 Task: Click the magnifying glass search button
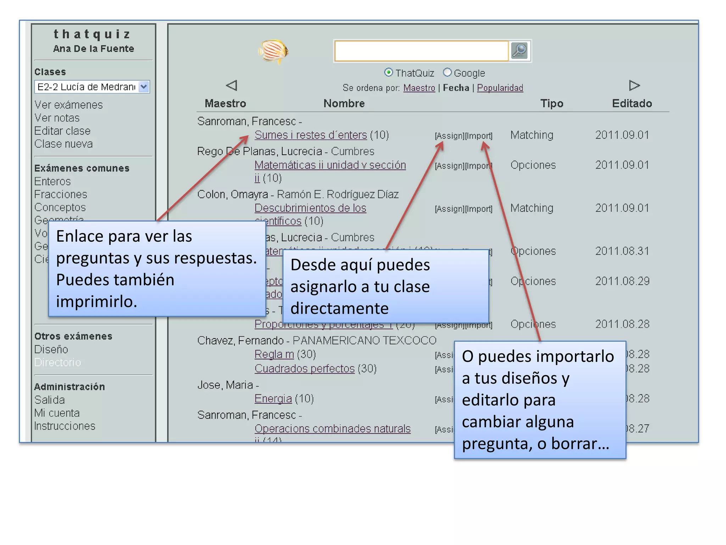coord(520,51)
